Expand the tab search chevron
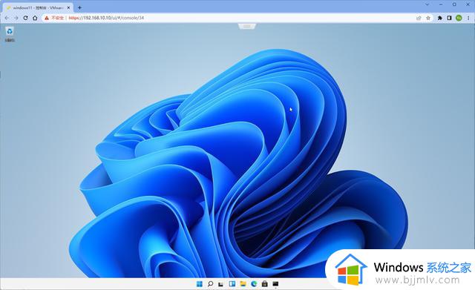This screenshot has height=290, width=475. 427,4
